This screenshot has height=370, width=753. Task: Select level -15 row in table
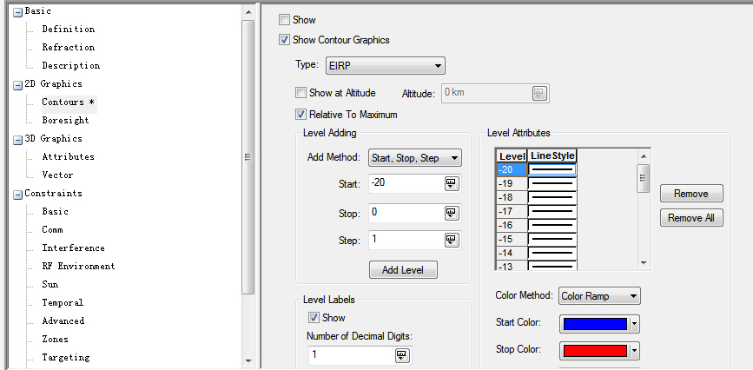pos(536,240)
